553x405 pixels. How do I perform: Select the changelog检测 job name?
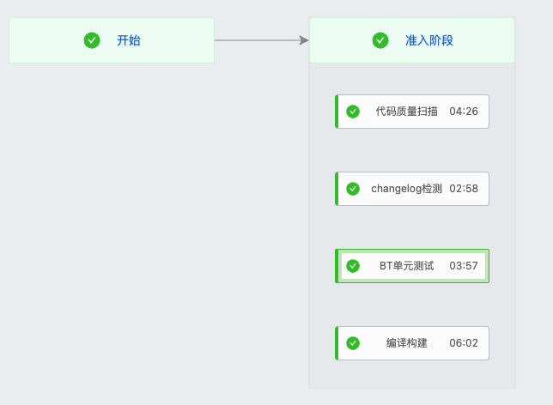(406, 189)
